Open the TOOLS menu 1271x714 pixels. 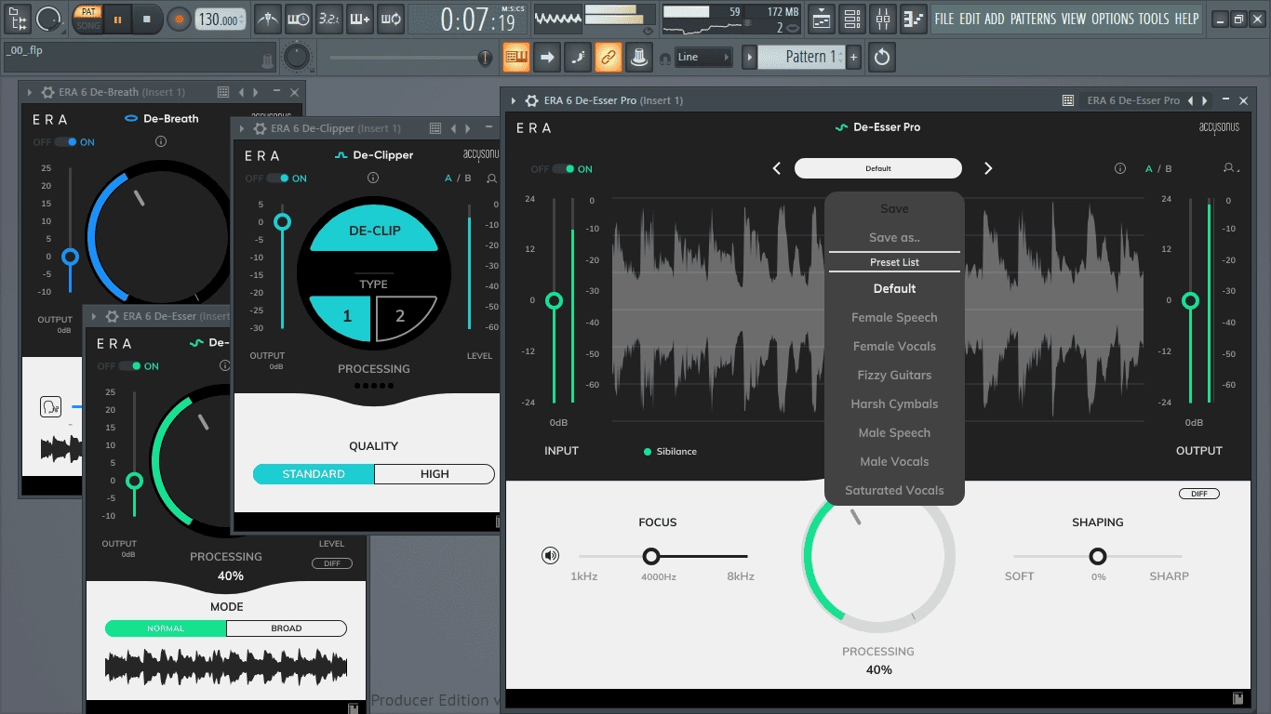pyautogui.click(x=1154, y=19)
